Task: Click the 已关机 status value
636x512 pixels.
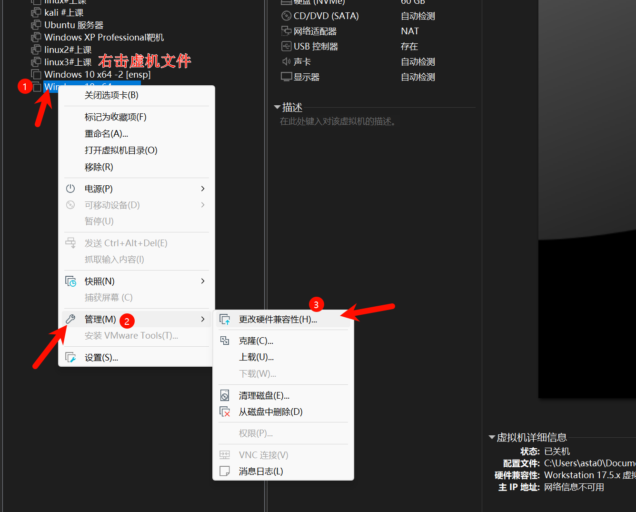Action: pyautogui.click(x=557, y=451)
